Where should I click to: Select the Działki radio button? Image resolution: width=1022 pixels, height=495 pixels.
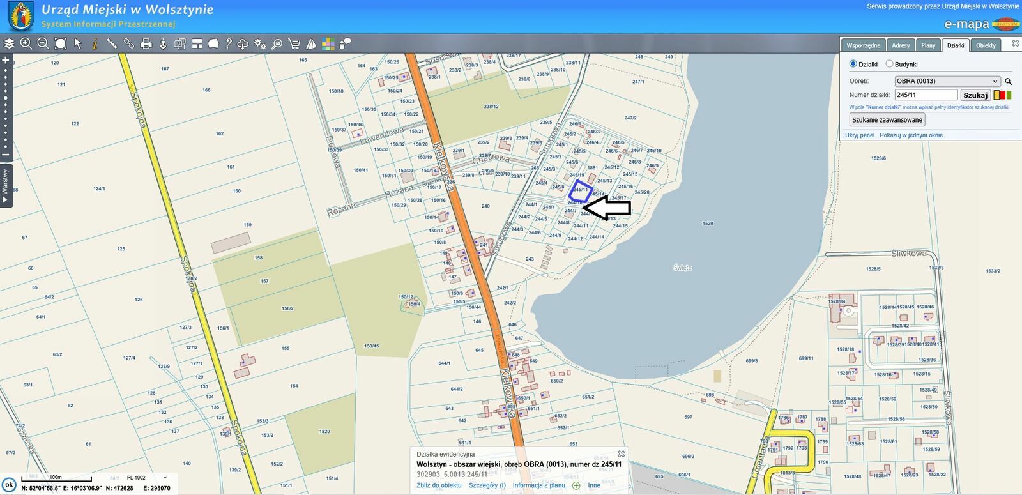(x=853, y=64)
